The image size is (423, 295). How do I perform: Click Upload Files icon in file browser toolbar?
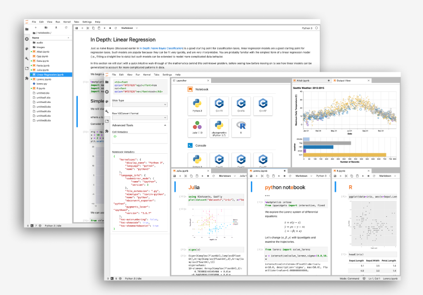pos(56,27)
